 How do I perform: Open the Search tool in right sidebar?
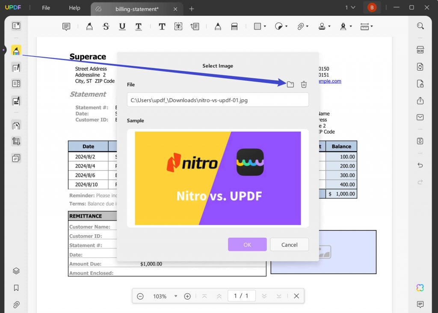[420, 26]
